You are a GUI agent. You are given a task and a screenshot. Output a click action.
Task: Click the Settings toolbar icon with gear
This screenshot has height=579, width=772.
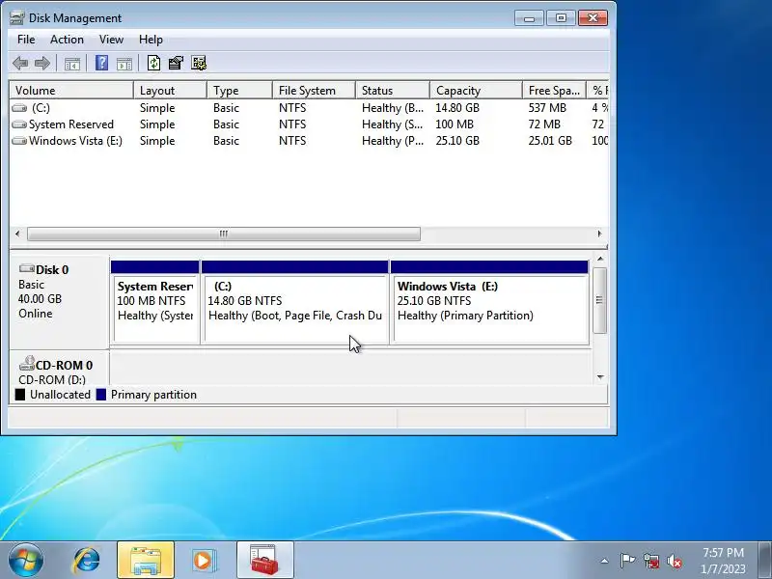199,63
